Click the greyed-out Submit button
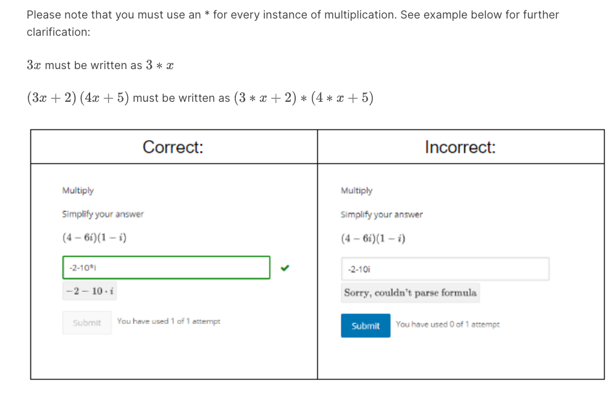This screenshot has height=393, width=615. [86, 323]
